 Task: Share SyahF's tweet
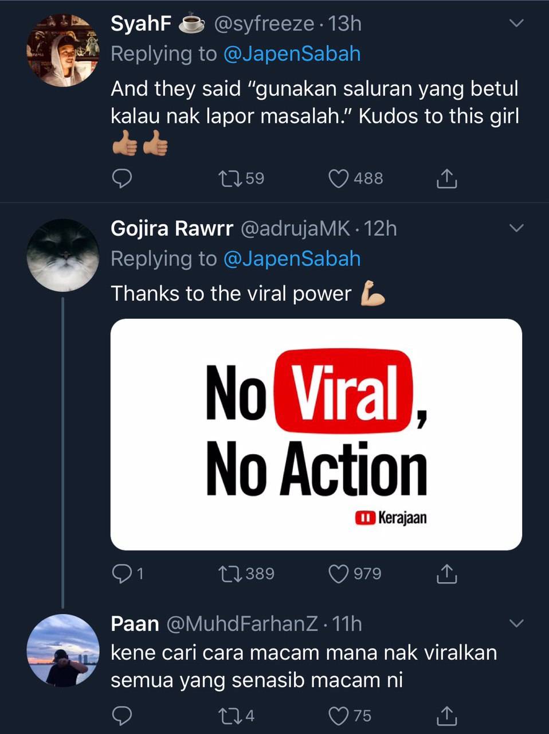click(x=446, y=179)
